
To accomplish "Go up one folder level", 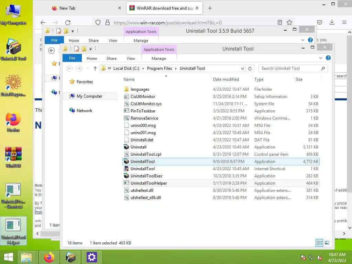I will tap(95, 68).
